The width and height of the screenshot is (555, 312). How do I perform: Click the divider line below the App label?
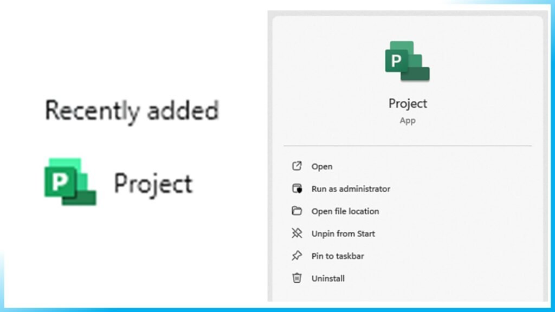point(408,144)
